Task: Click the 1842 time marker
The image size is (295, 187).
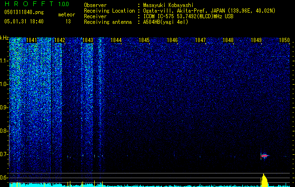Action: [60, 40]
